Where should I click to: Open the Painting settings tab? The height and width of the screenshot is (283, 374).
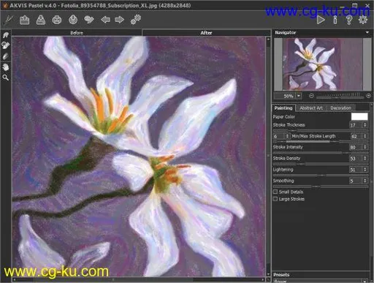(283, 107)
